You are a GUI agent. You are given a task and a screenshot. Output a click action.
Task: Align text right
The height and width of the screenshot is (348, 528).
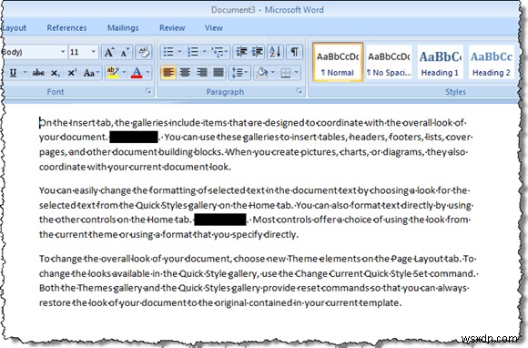[202, 73]
